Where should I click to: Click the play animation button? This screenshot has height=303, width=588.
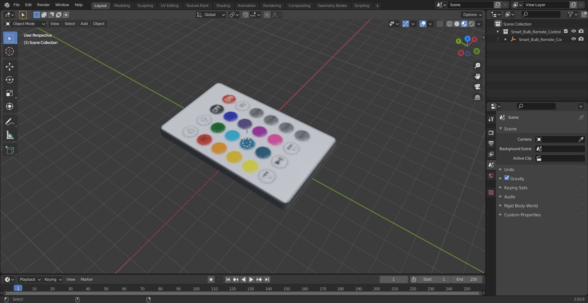pyautogui.click(x=251, y=279)
